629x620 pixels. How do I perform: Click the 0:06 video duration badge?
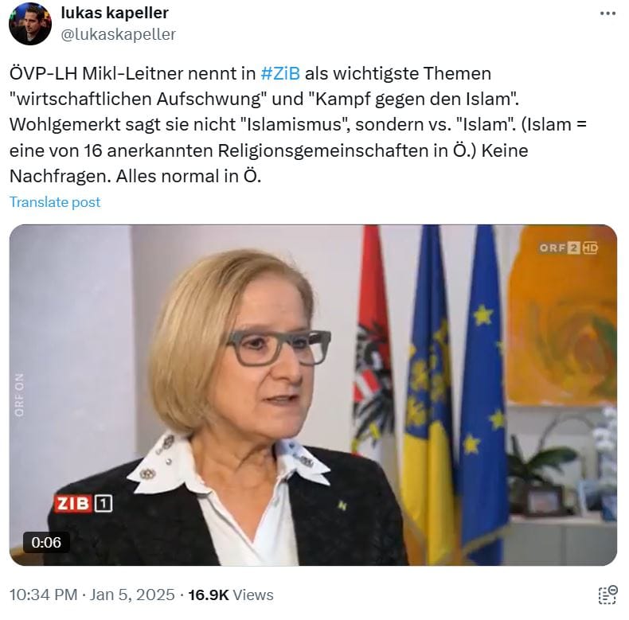tap(46, 542)
